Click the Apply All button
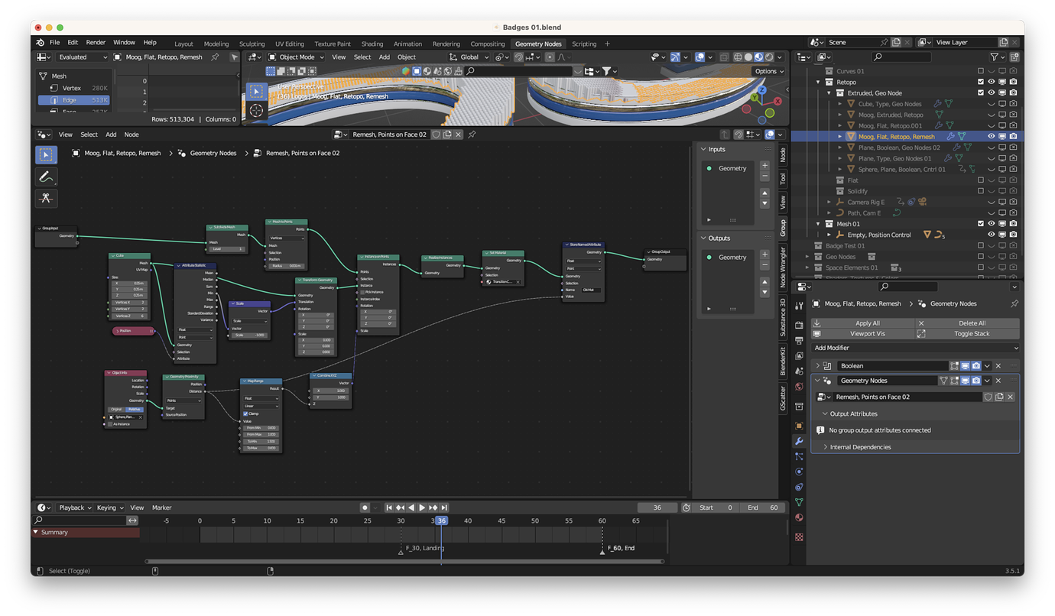Image resolution: width=1055 pixels, height=616 pixels. (863, 323)
